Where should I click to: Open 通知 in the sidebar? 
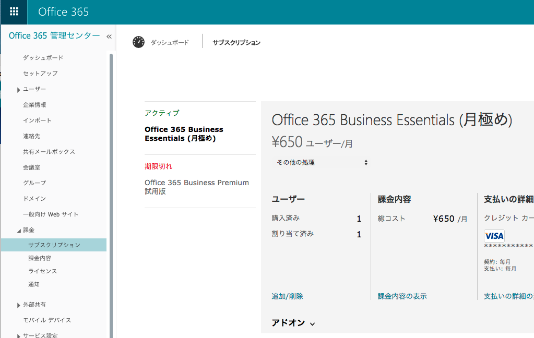[34, 284]
